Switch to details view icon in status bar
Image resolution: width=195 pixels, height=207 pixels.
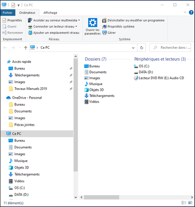click(184, 203)
